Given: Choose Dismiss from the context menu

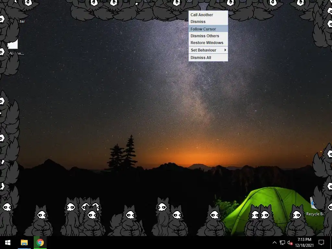Looking at the screenshot, I should (208, 22).
